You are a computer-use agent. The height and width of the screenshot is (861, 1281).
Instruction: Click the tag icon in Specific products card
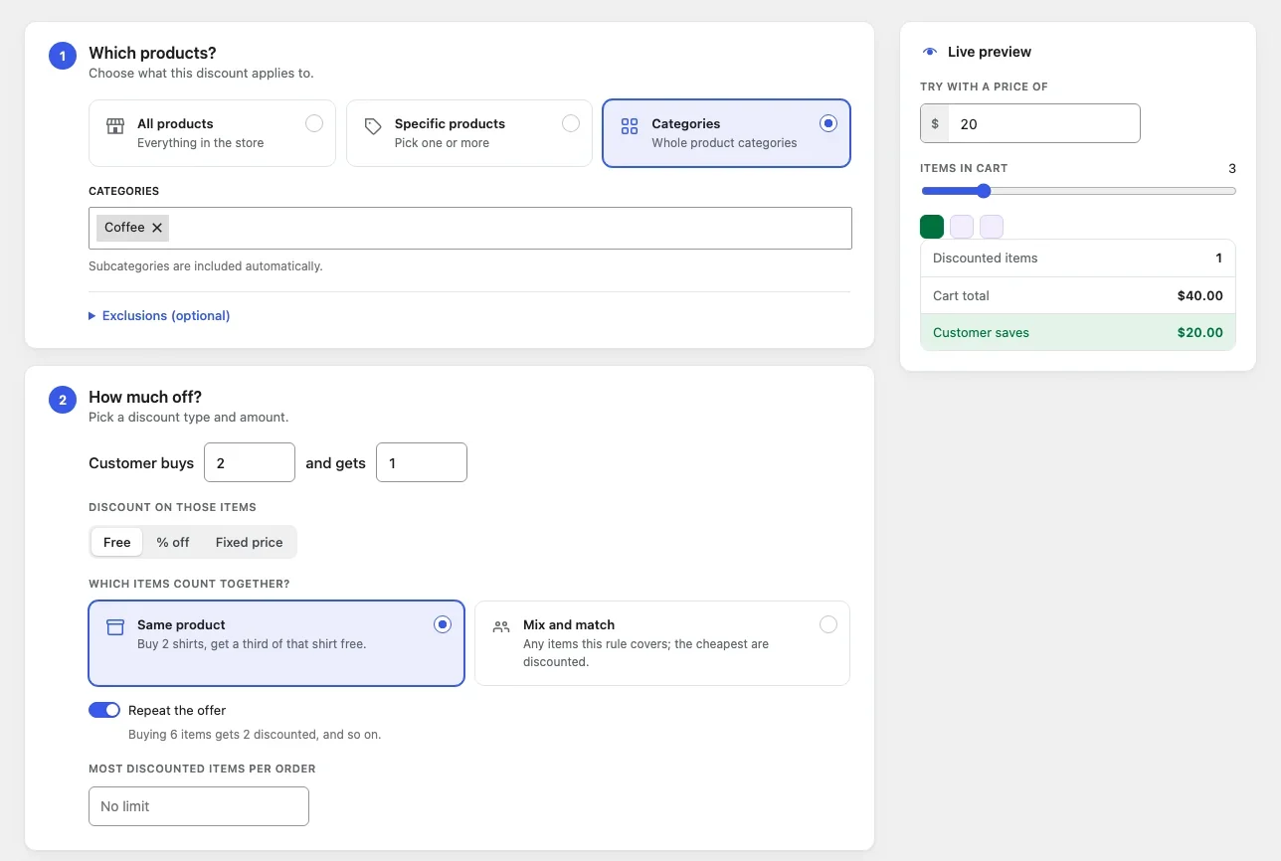(x=373, y=126)
